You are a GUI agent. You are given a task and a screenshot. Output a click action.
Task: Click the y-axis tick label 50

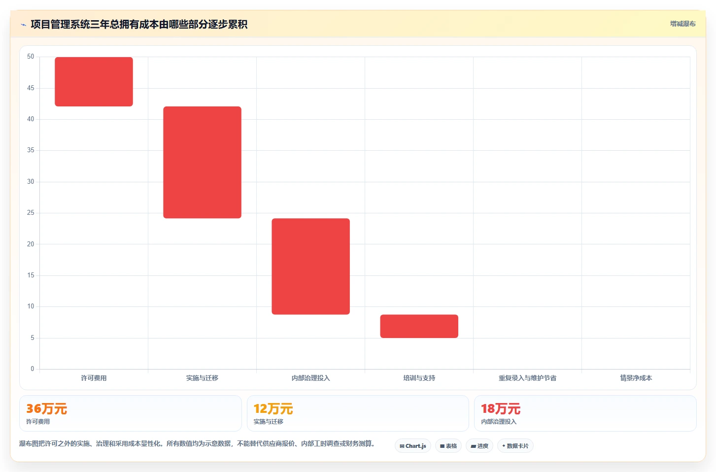tap(31, 57)
